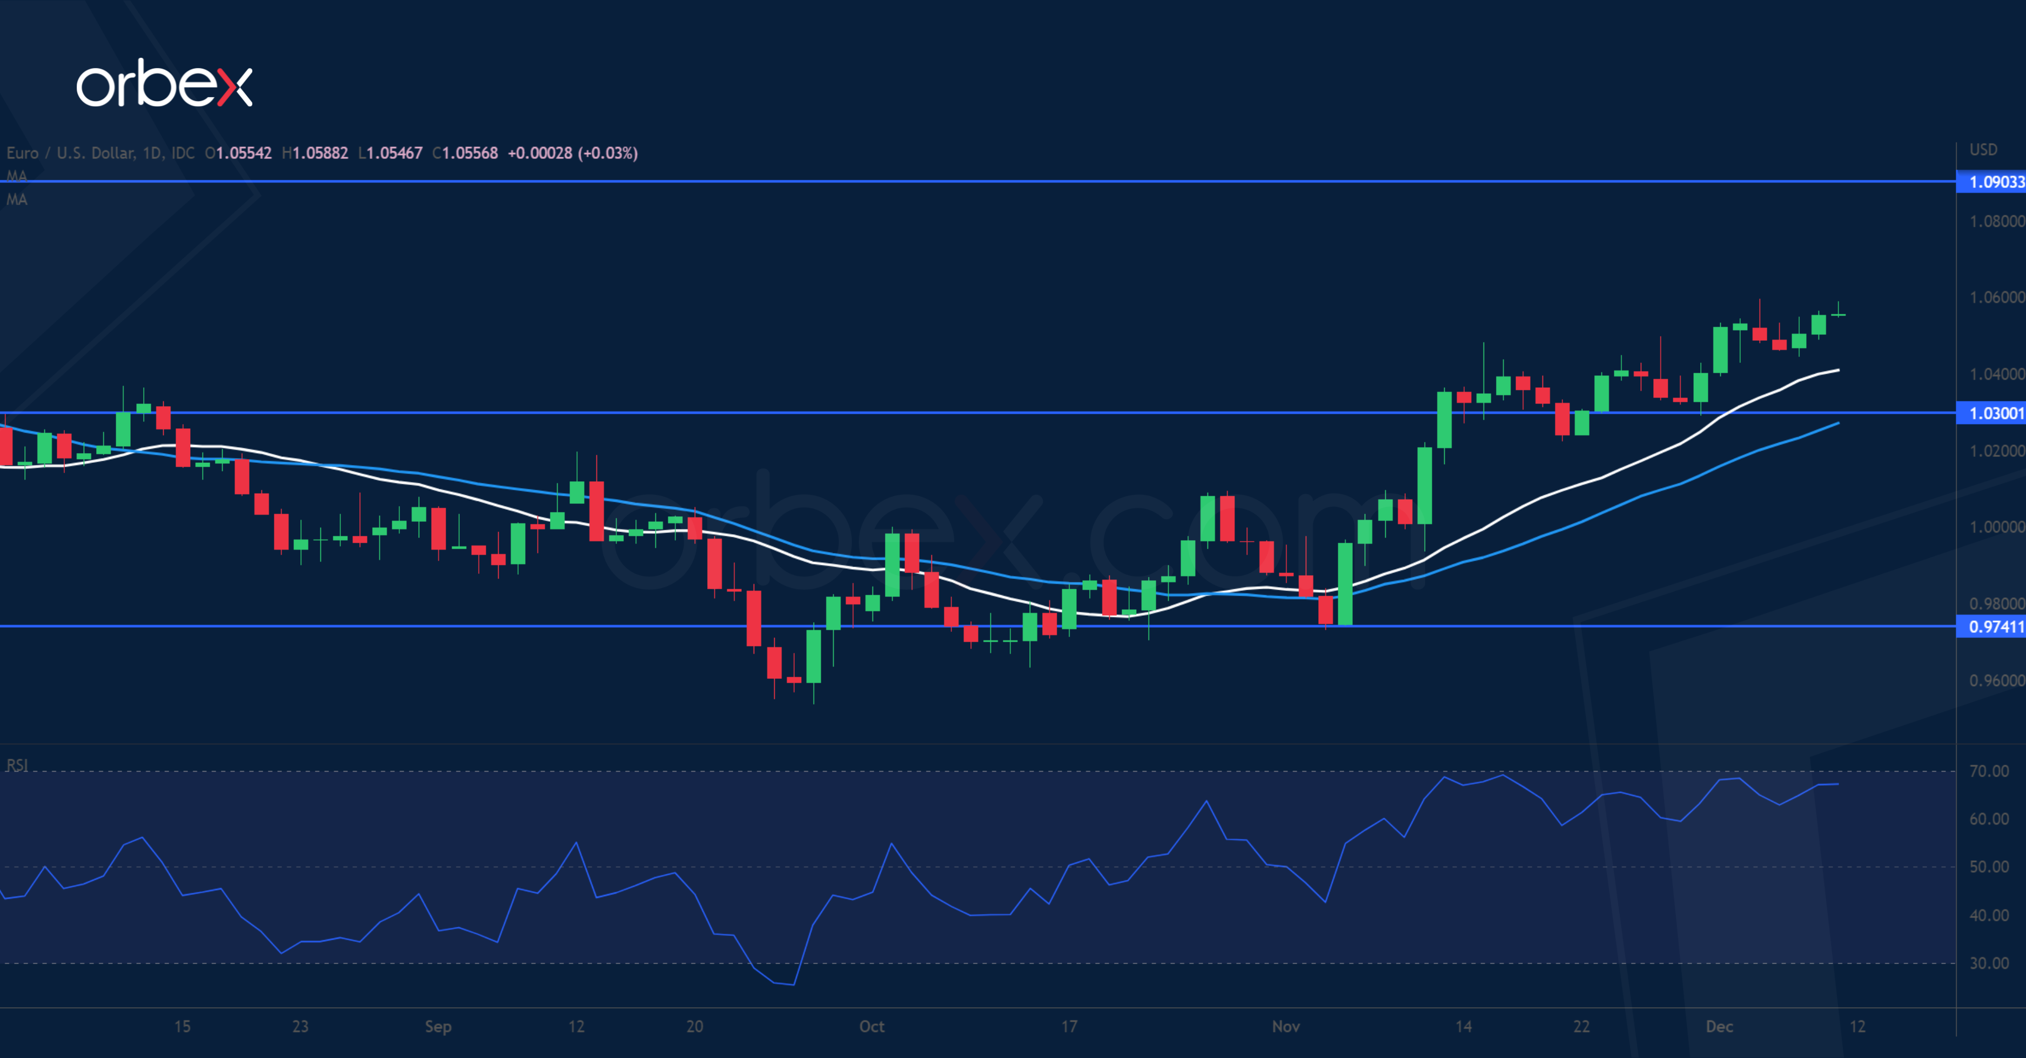Click the 0.97411 price level tag

click(1995, 626)
